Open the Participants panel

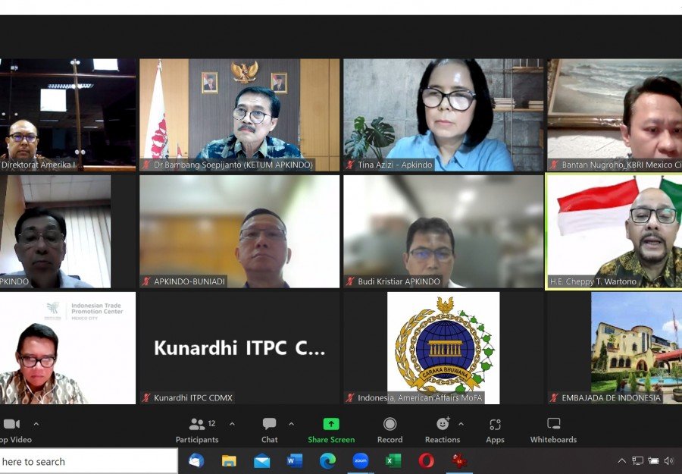[x=197, y=429]
